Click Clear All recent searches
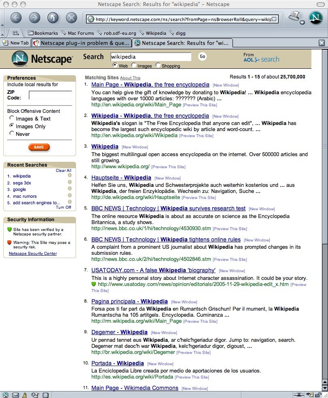 click(x=63, y=171)
